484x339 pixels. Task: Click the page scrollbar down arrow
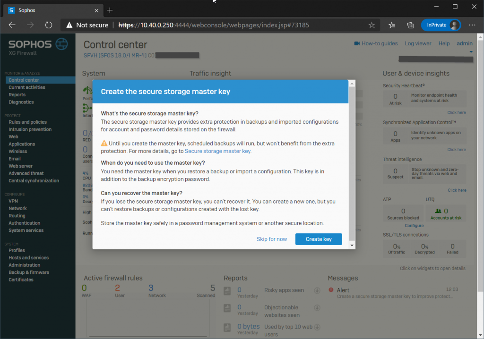pyautogui.click(x=480, y=335)
